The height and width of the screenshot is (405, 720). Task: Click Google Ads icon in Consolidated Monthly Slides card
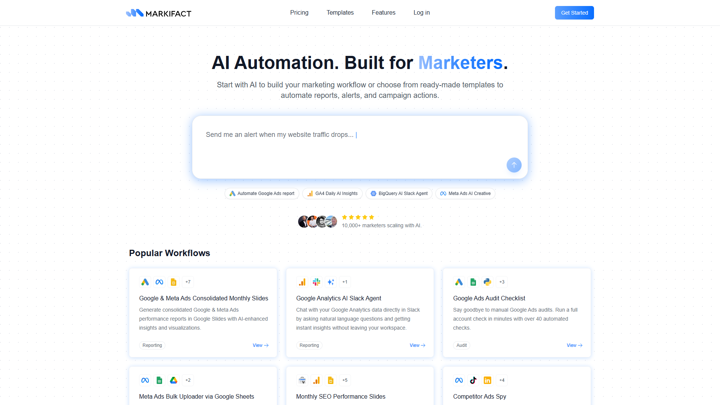(145, 282)
